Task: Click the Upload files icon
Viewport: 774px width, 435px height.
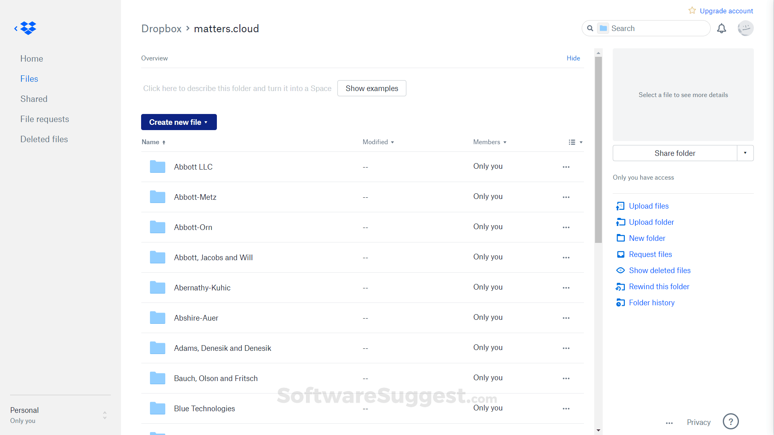Action: coord(620,206)
